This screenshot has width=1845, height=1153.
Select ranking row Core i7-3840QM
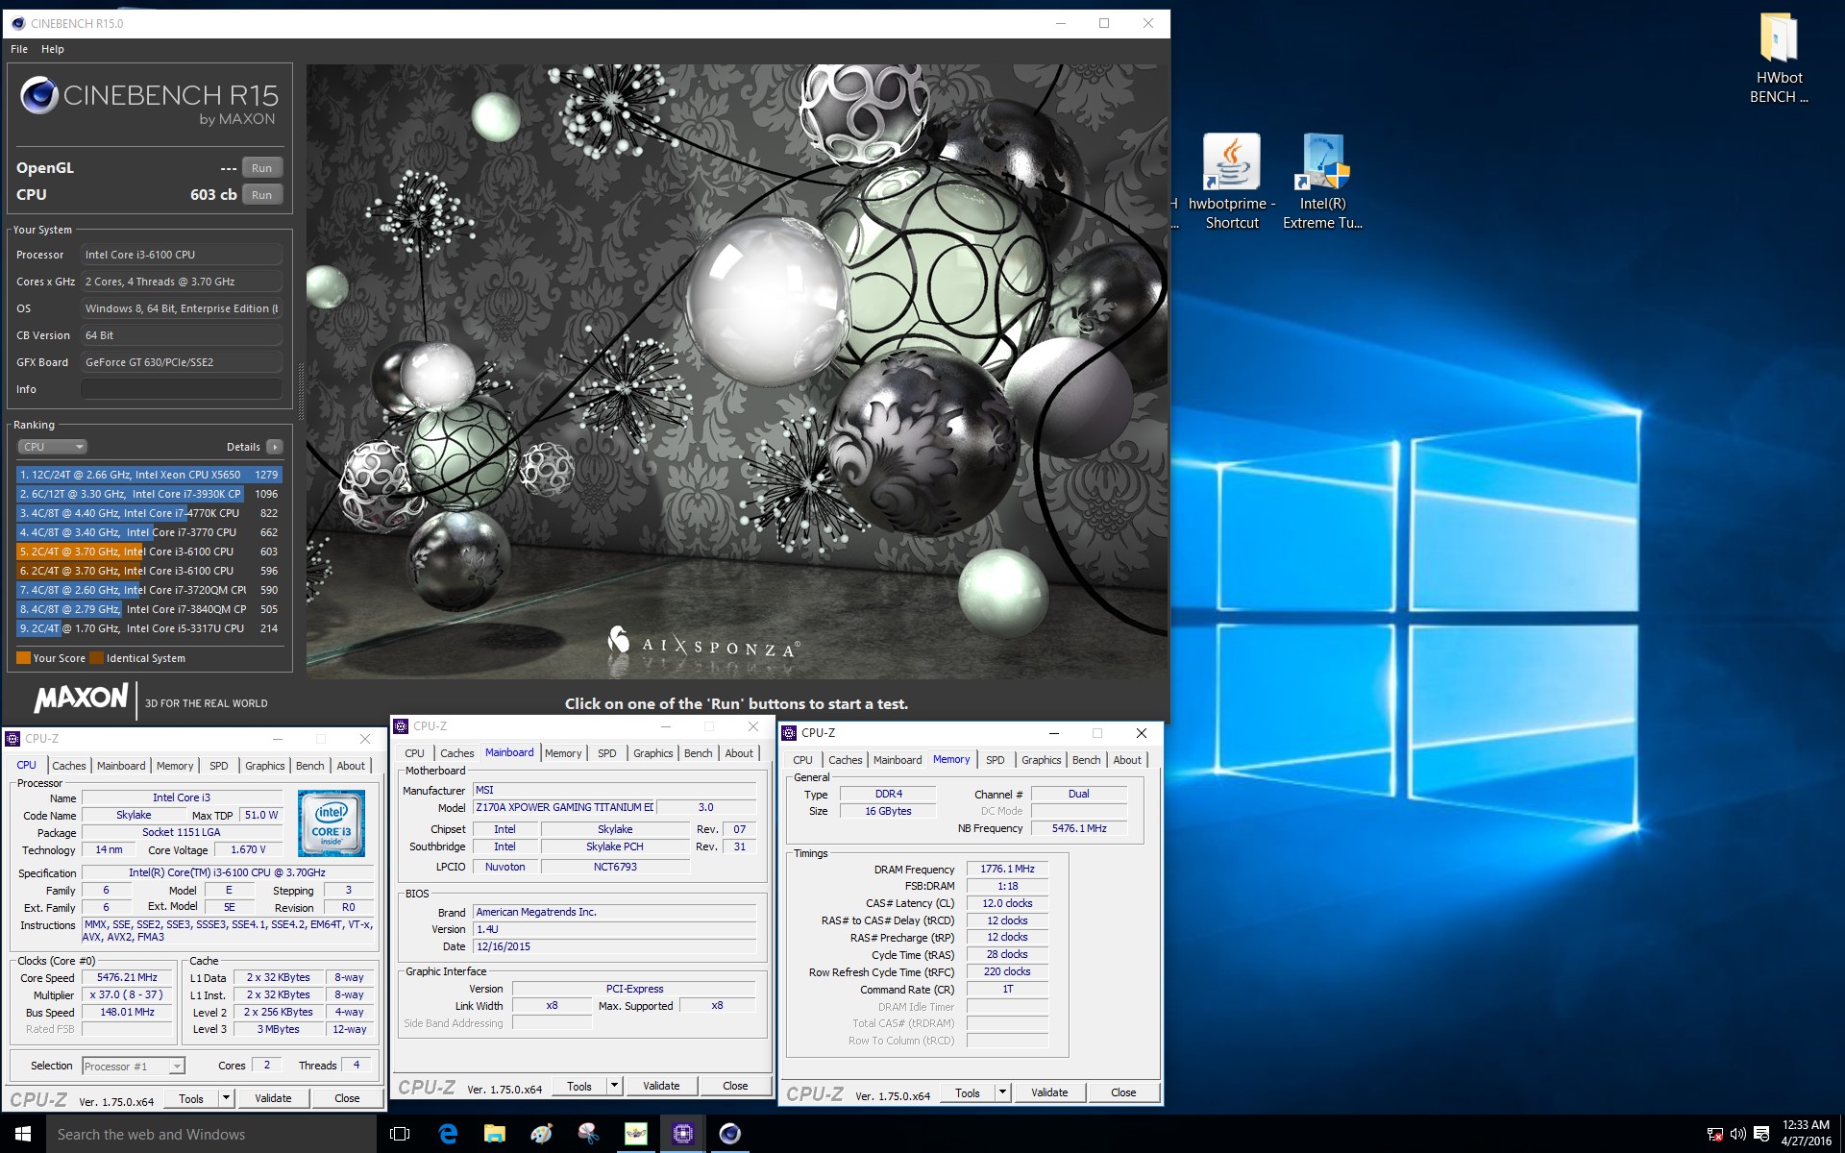(x=149, y=609)
